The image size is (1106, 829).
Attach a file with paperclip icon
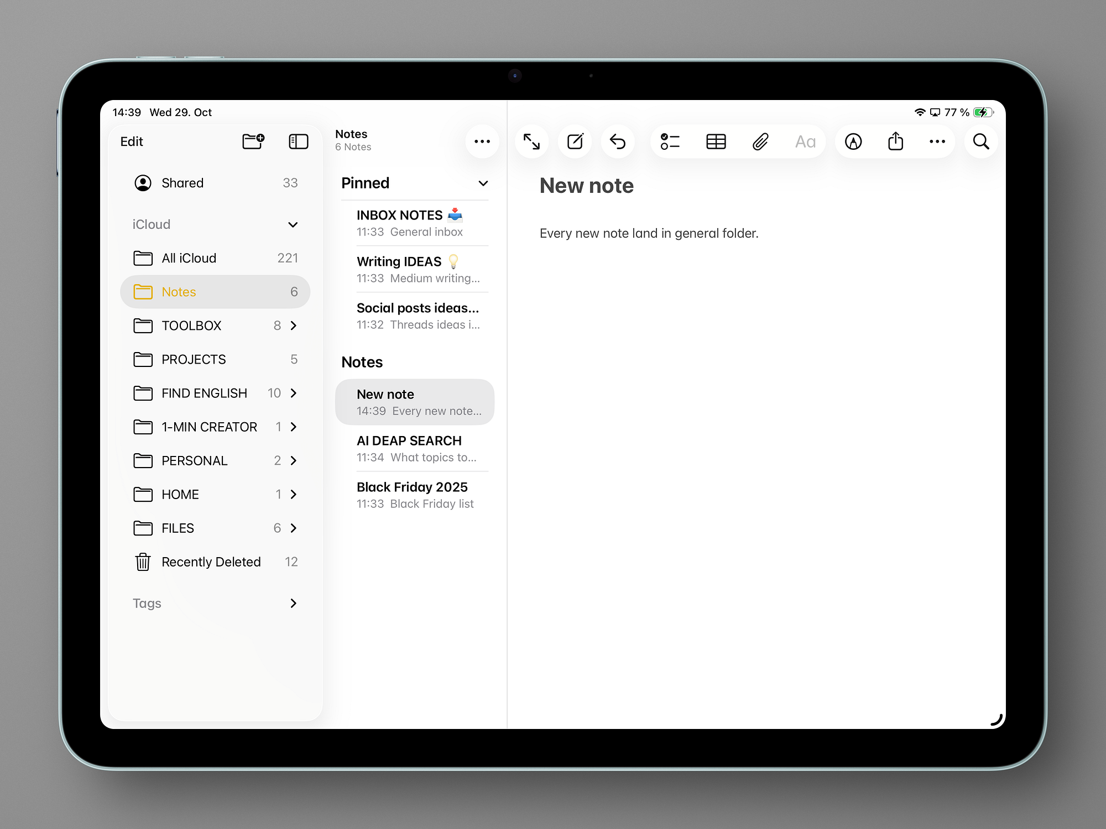(x=760, y=141)
